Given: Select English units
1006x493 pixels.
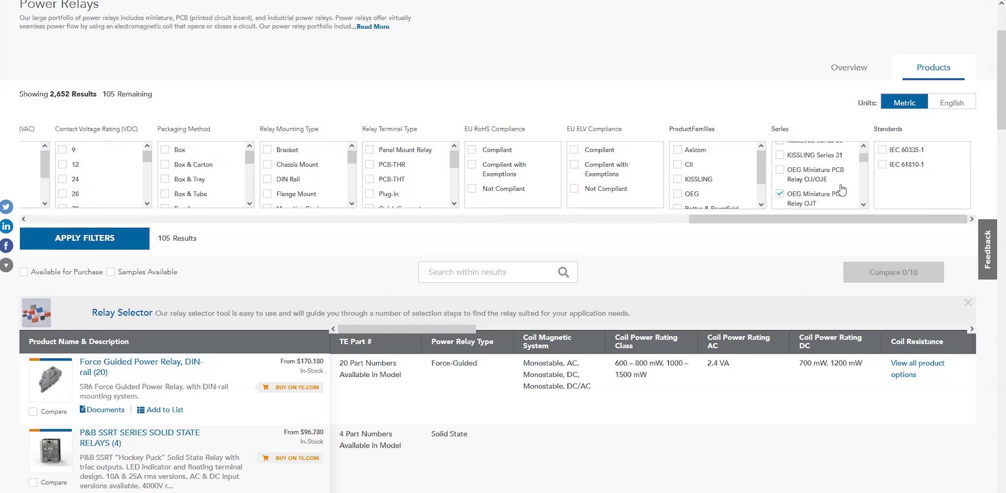Looking at the screenshot, I should pyautogui.click(x=951, y=103).
